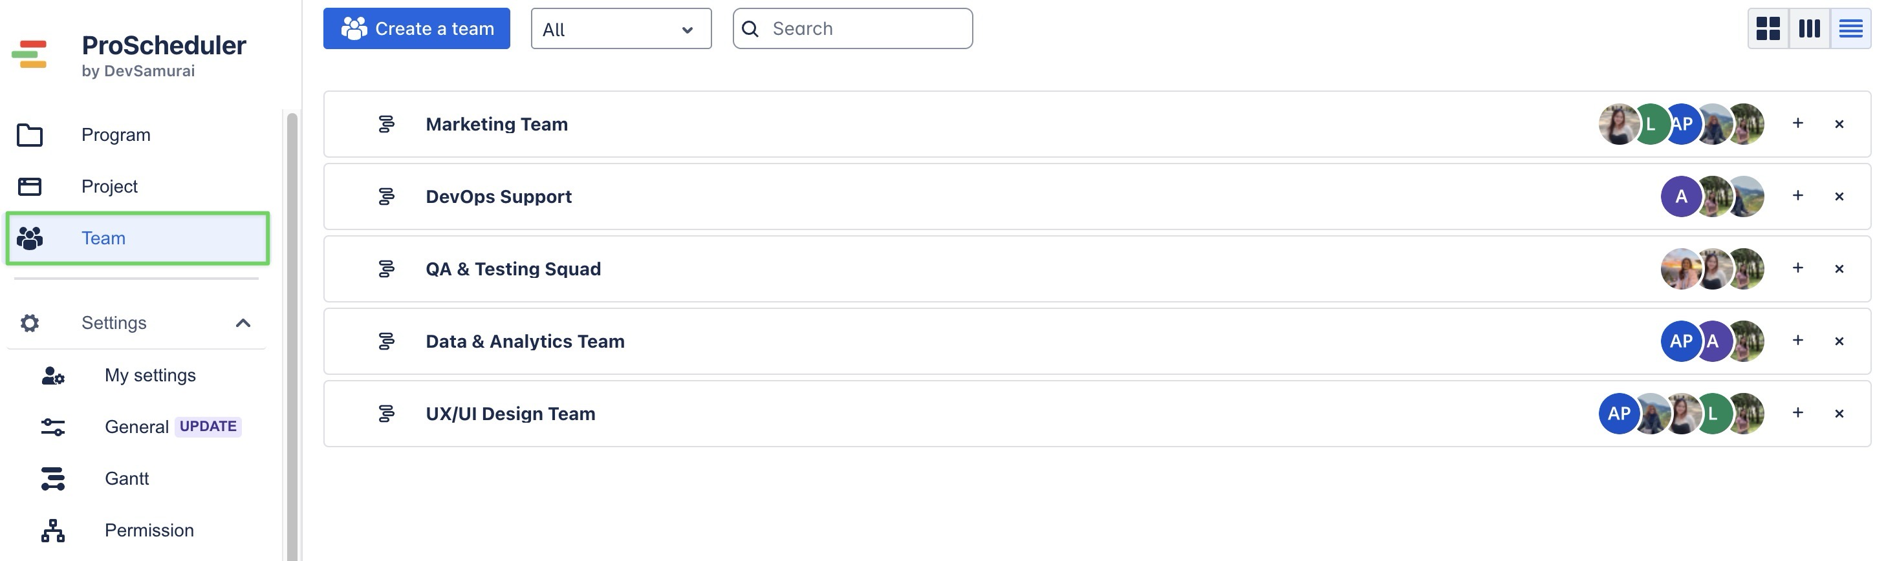Open Permission settings
Viewport: 1886px width, 561px height.
149,530
